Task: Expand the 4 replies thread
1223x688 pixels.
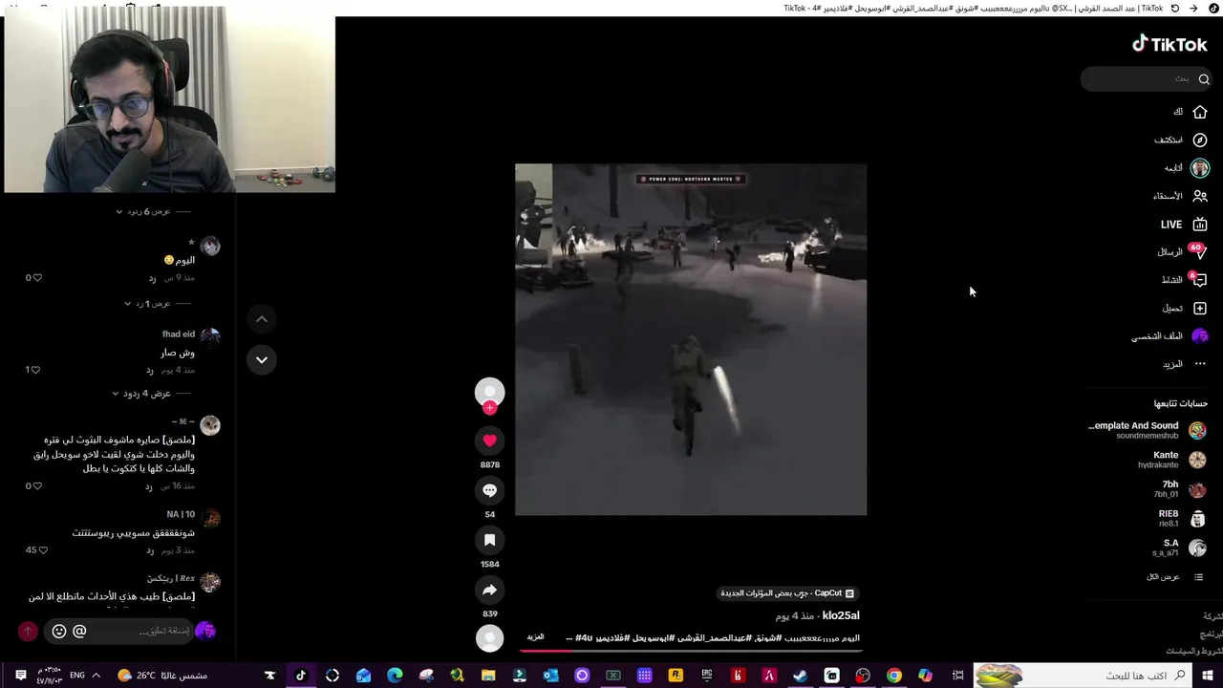Action: (x=141, y=393)
